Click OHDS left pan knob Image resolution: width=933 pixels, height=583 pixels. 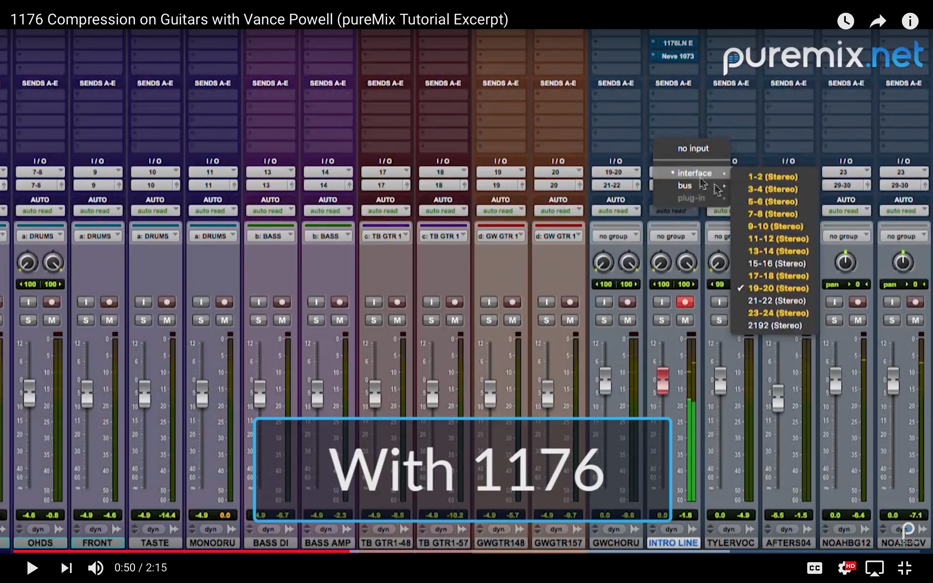point(27,263)
